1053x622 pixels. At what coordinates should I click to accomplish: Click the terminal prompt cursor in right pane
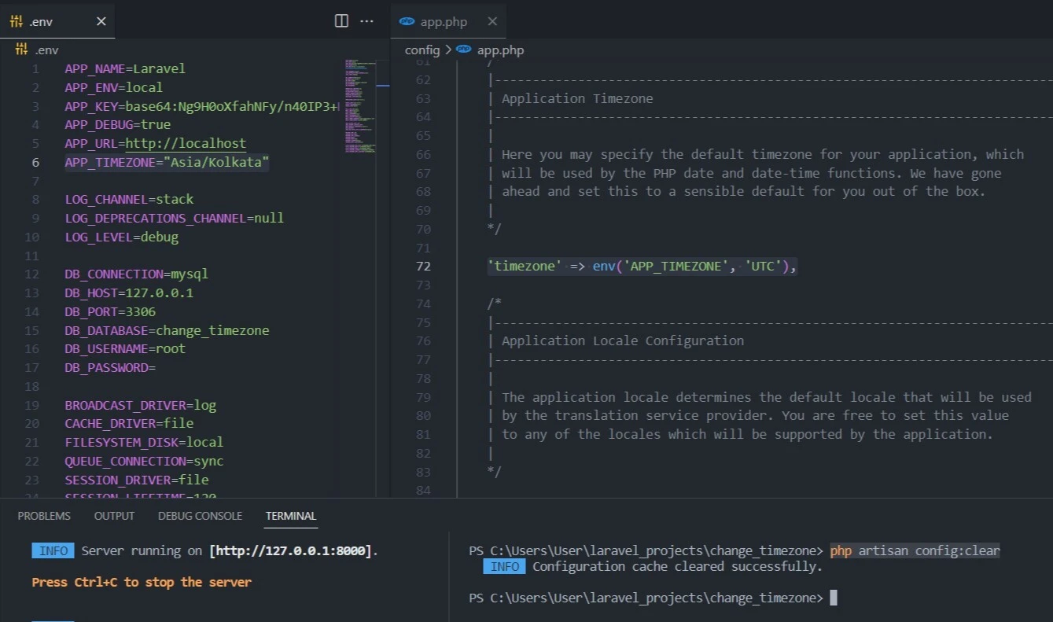tap(834, 598)
